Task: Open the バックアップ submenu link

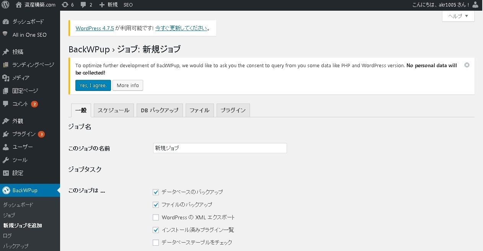Action: click(x=16, y=246)
